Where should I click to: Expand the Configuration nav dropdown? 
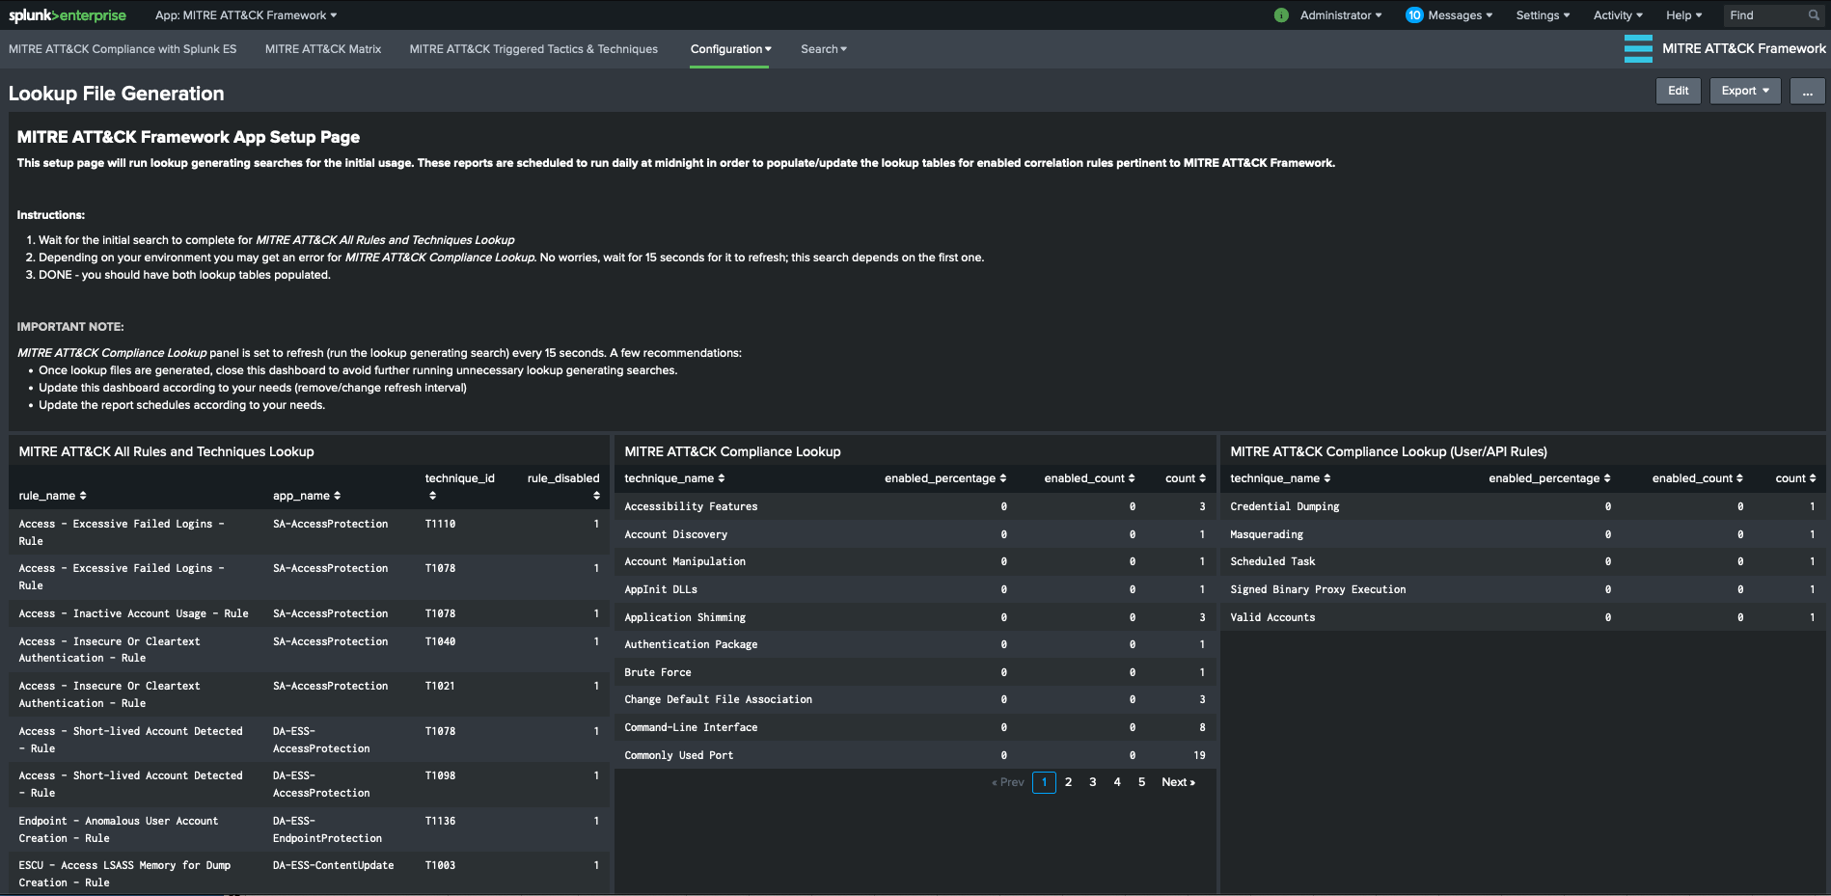[730, 49]
